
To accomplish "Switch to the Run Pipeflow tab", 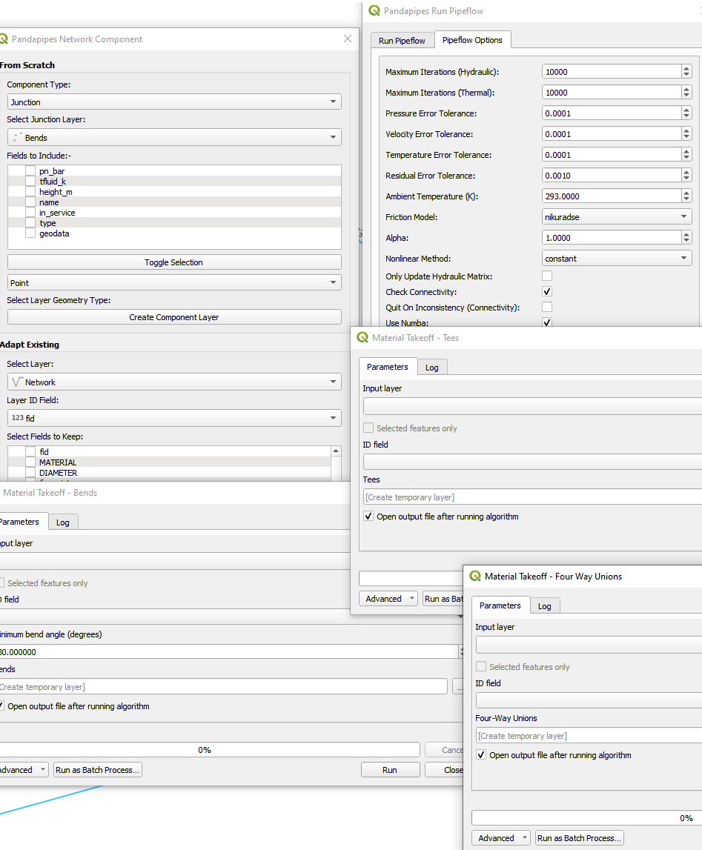I will (x=402, y=41).
